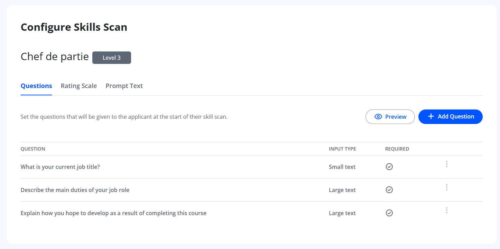Toggle required check for main duties question

389,190
